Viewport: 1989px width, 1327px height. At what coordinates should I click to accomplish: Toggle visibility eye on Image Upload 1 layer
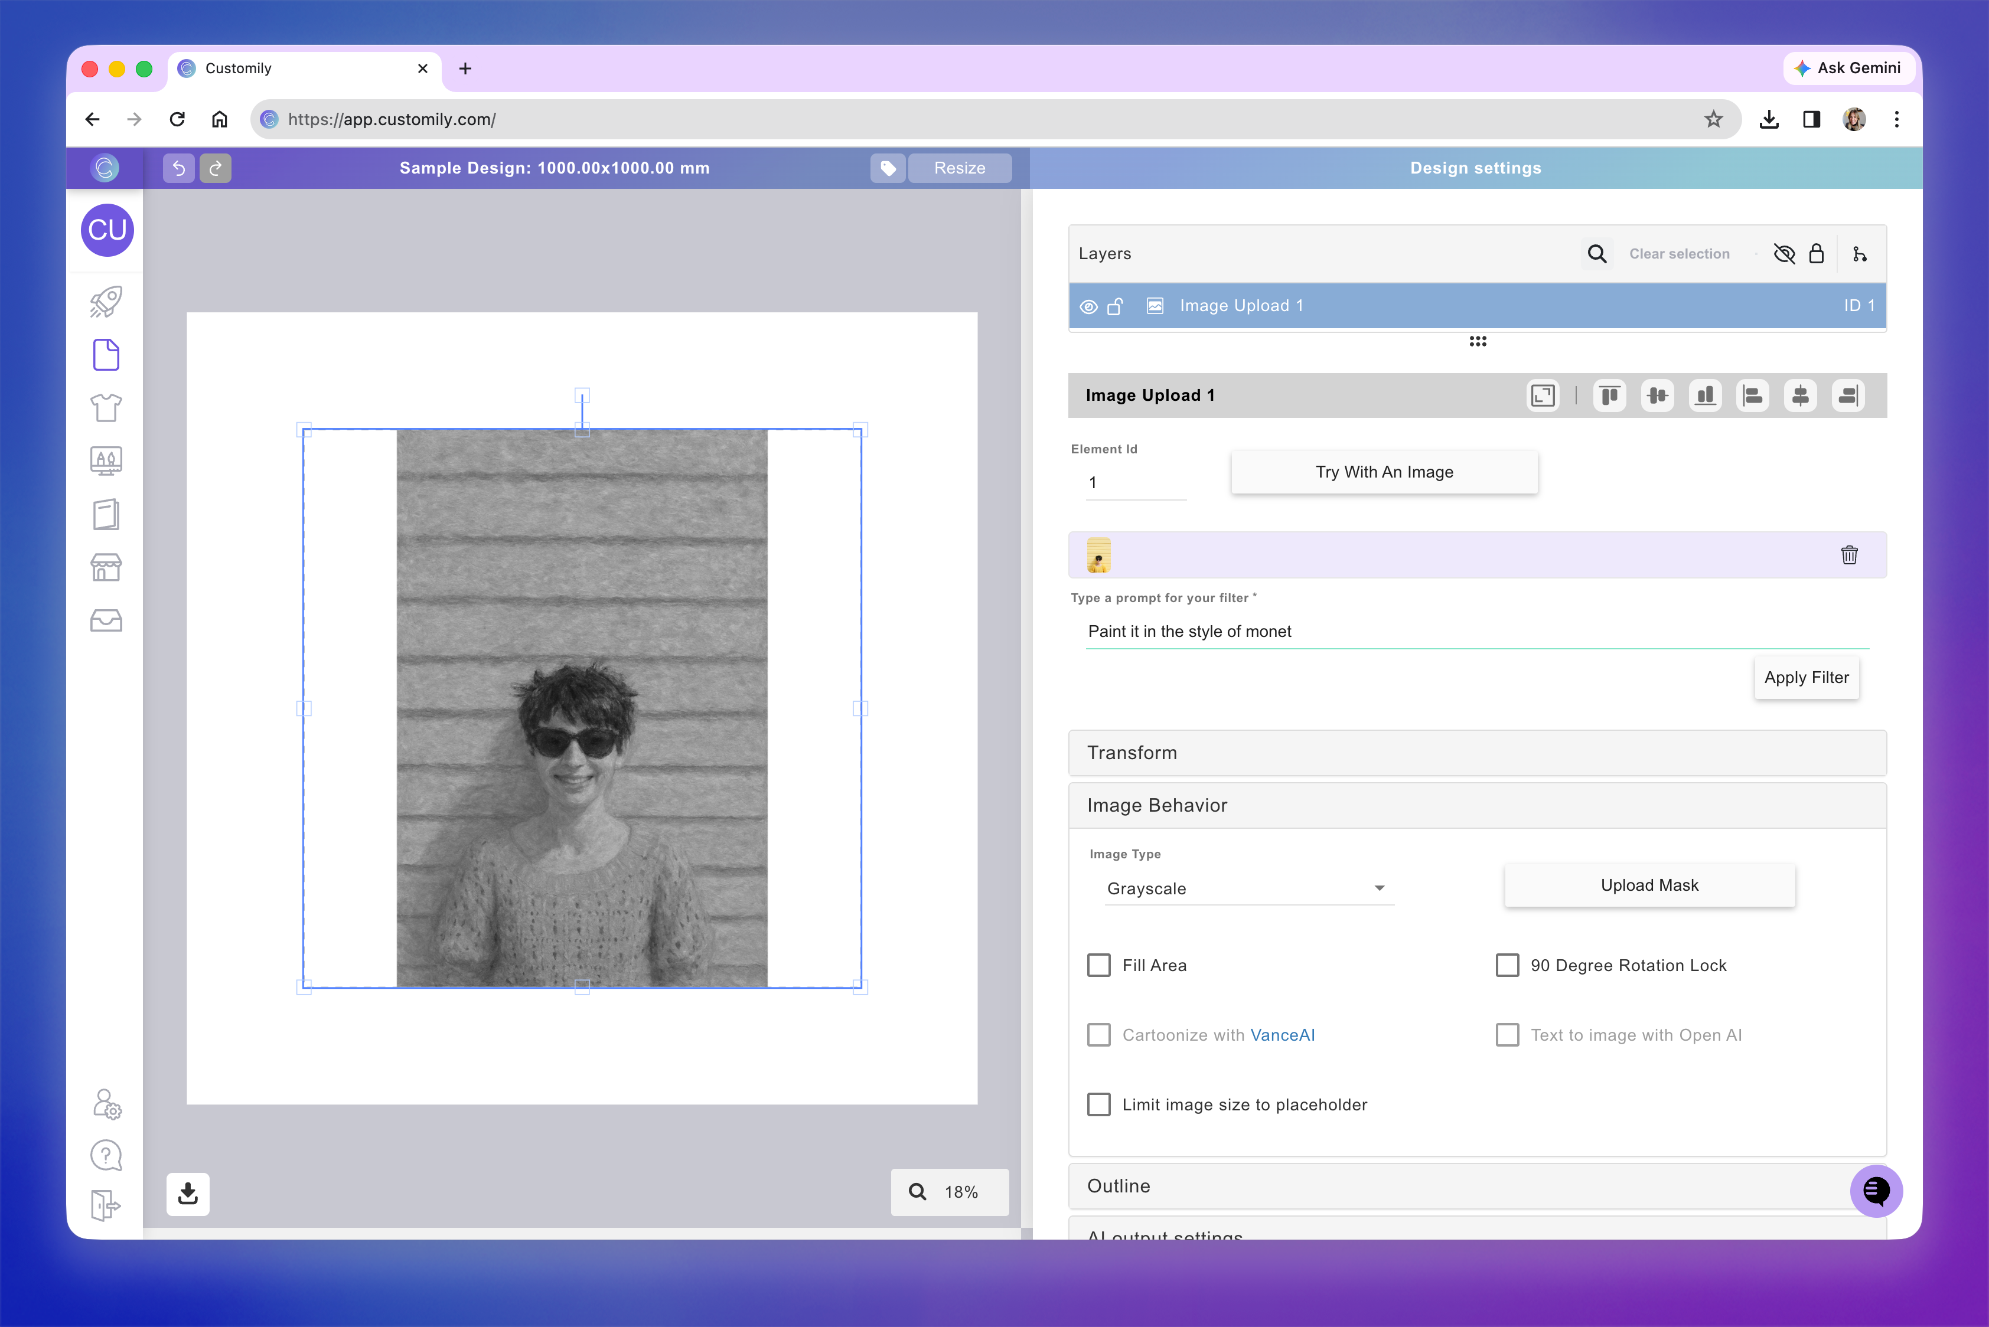(1089, 306)
